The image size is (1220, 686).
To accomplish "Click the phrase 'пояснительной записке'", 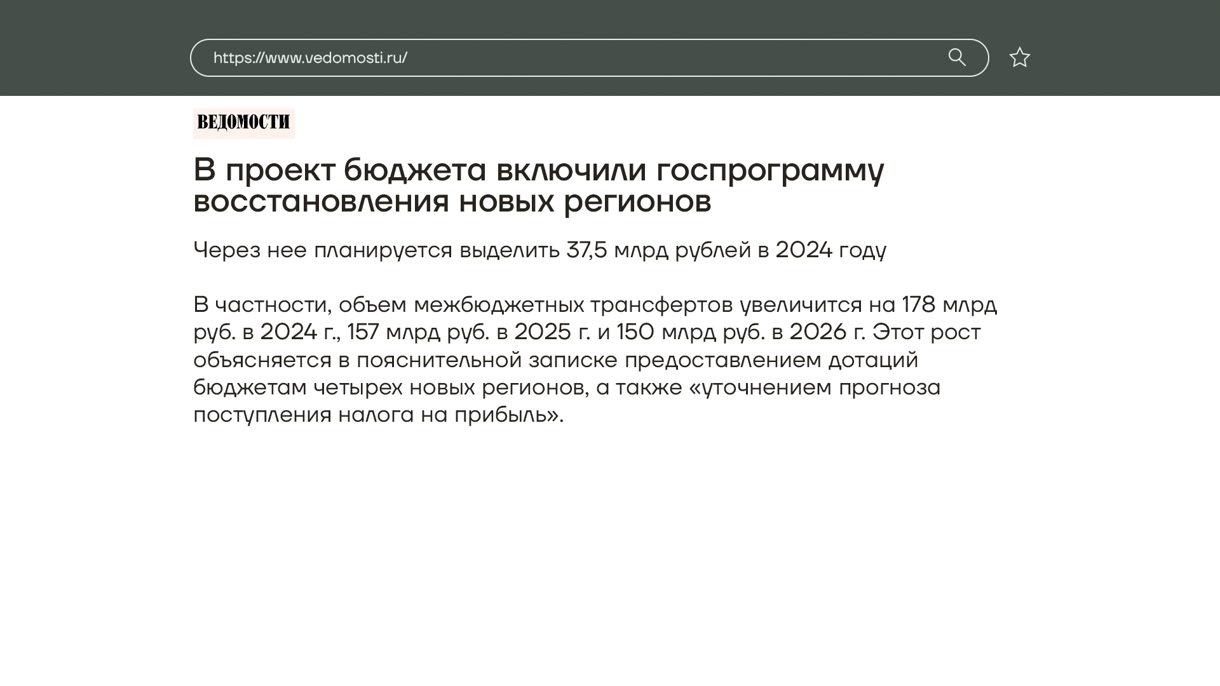I will (x=486, y=360).
